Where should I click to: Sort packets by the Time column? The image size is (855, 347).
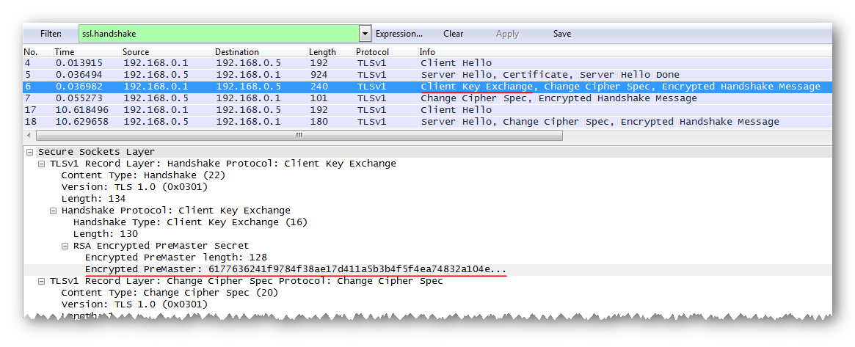pyautogui.click(x=65, y=52)
